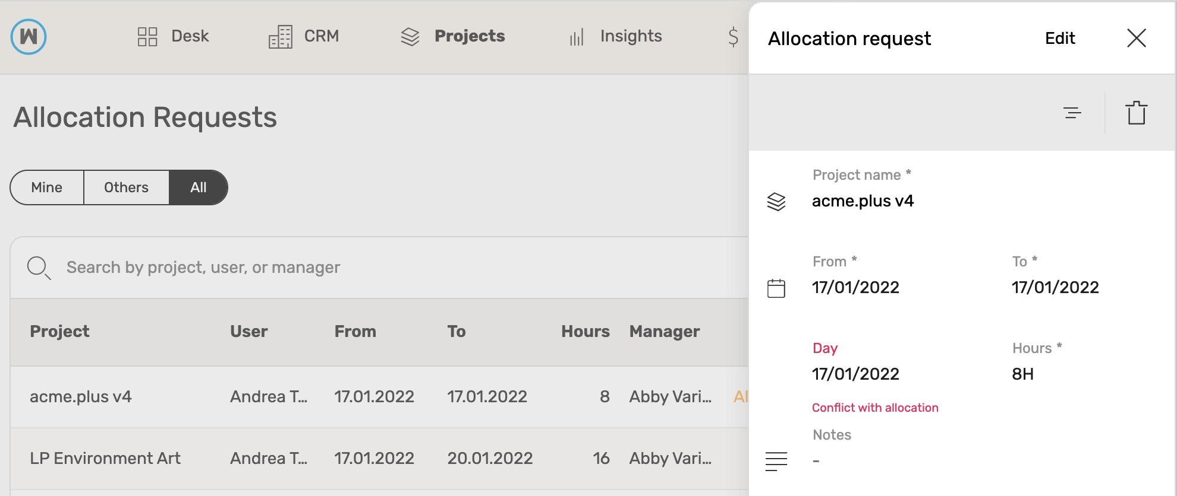Click To date 17/01/2022 in panel

(1055, 288)
